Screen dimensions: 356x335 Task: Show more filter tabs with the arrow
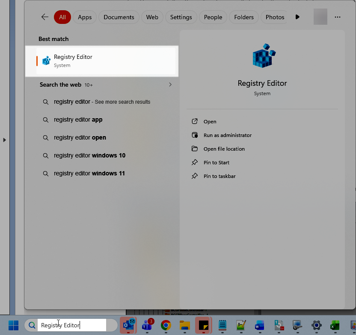[297, 17]
